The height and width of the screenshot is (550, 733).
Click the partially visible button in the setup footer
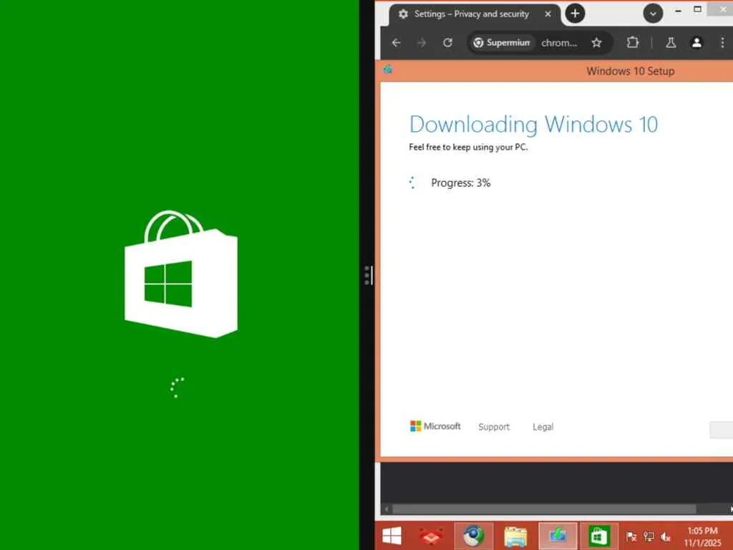722,430
